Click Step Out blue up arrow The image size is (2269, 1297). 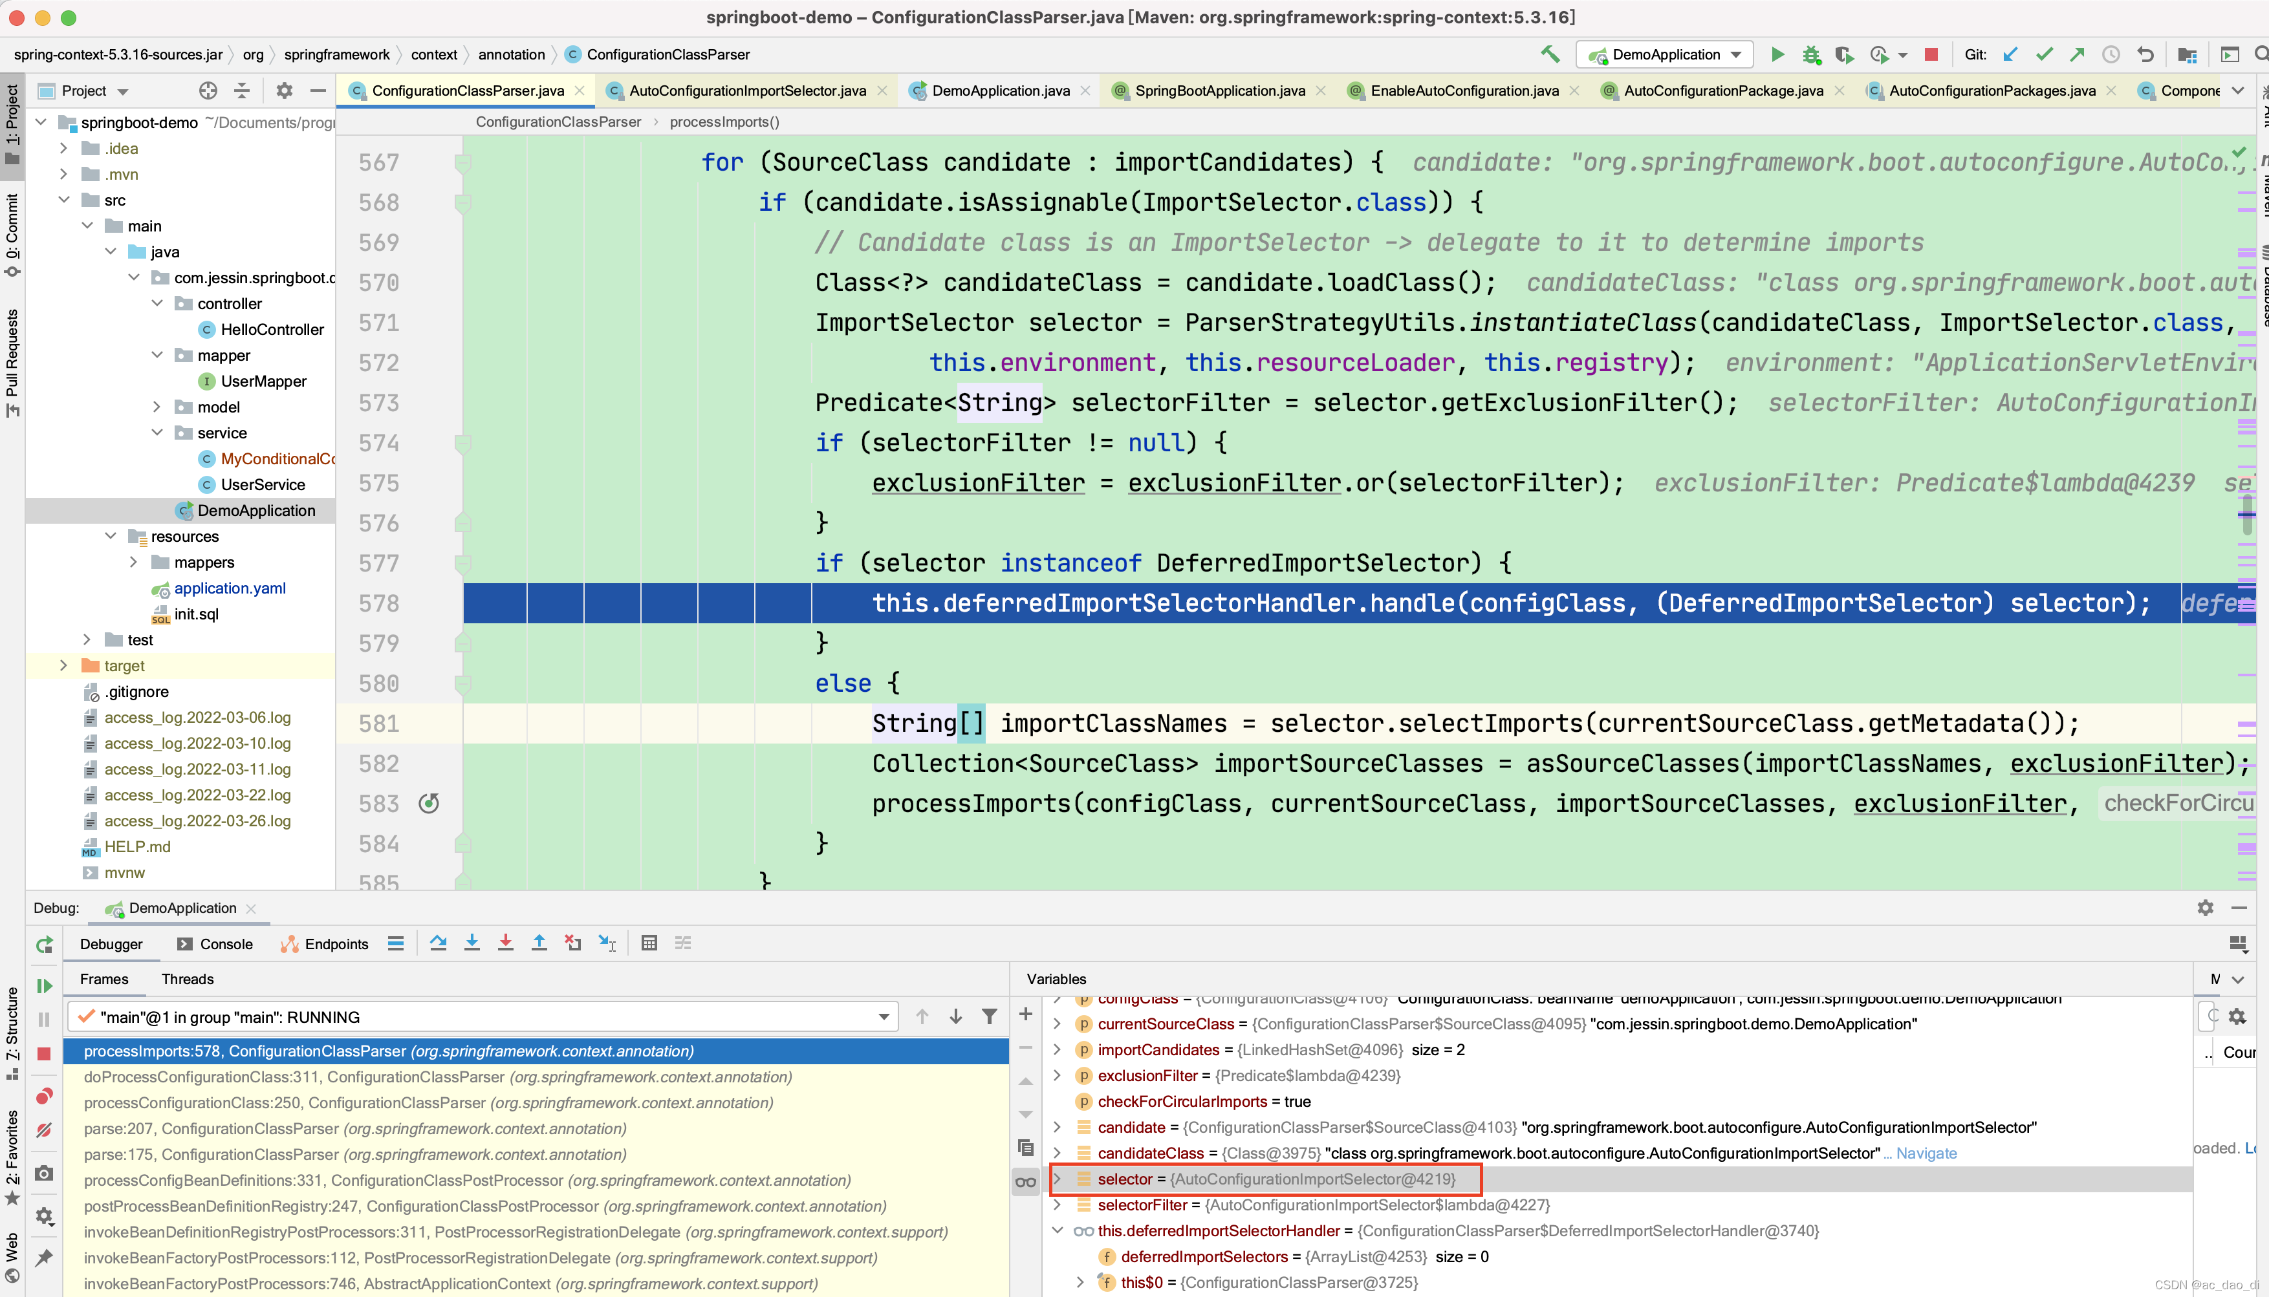tap(539, 943)
